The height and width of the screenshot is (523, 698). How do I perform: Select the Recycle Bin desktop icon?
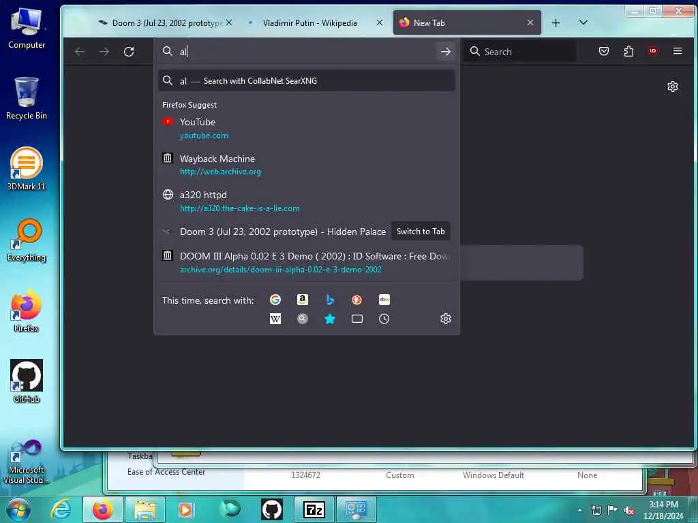click(x=27, y=99)
